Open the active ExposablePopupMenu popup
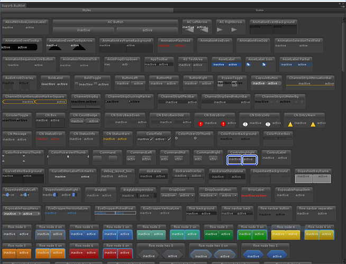 (x=31, y=214)
